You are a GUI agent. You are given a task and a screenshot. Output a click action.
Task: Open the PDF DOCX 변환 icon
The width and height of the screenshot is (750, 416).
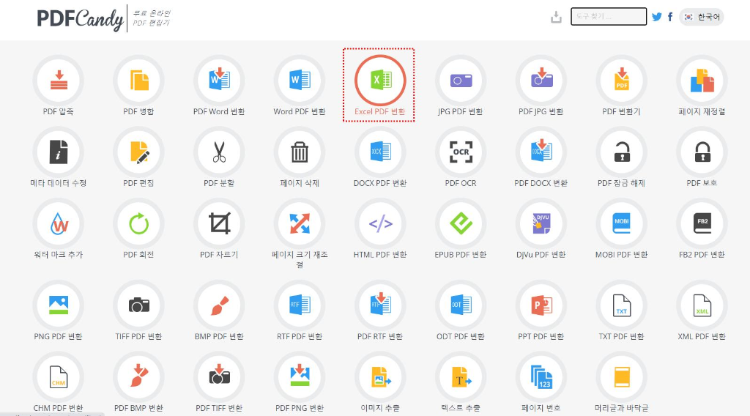tap(541, 152)
